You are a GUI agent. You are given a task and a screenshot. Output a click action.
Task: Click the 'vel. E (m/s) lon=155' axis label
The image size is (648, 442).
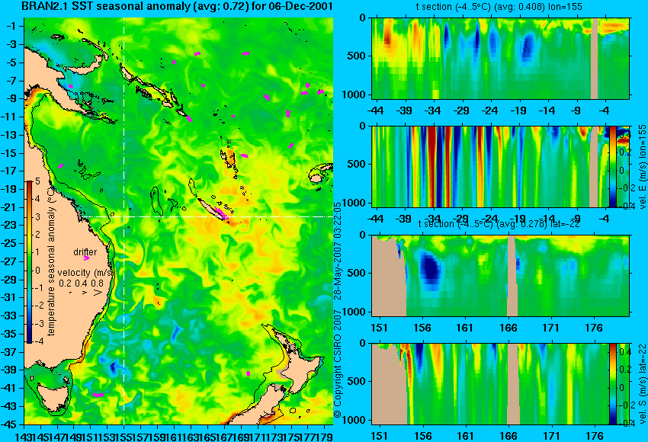[x=642, y=166]
